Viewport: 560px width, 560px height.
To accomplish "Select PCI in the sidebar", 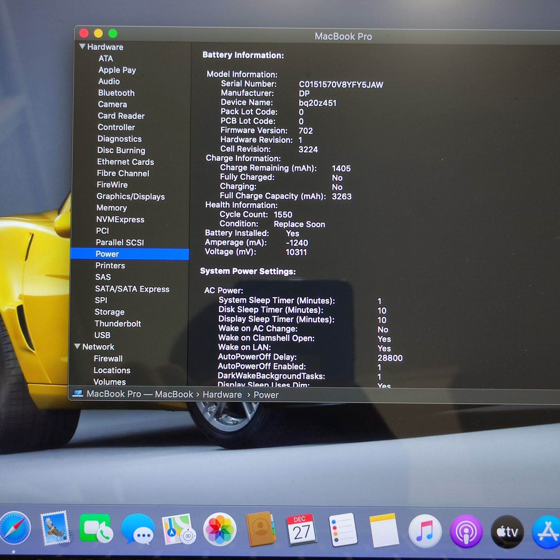I will pyautogui.click(x=102, y=231).
